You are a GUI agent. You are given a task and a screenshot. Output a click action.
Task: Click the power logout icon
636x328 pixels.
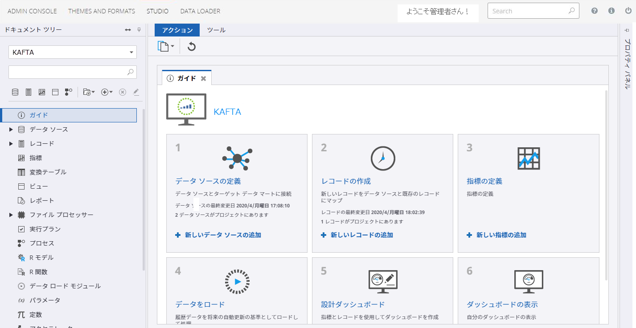click(628, 11)
